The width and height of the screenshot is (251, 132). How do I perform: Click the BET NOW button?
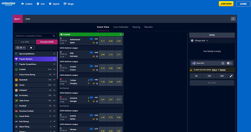click(x=212, y=83)
